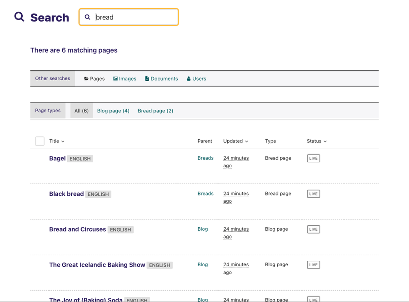Click 'There are 6 matching pages' text
Viewport: 409px width, 302px height.
pos(74,50)
